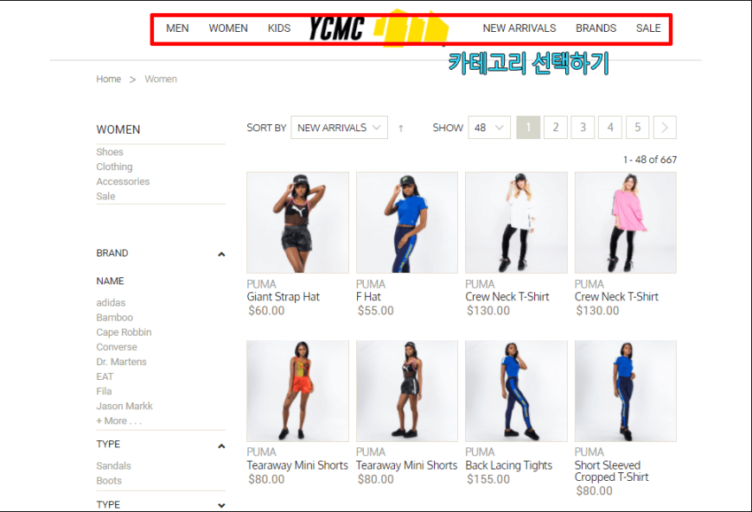Filter by the Cape Robbin brand

124,332
